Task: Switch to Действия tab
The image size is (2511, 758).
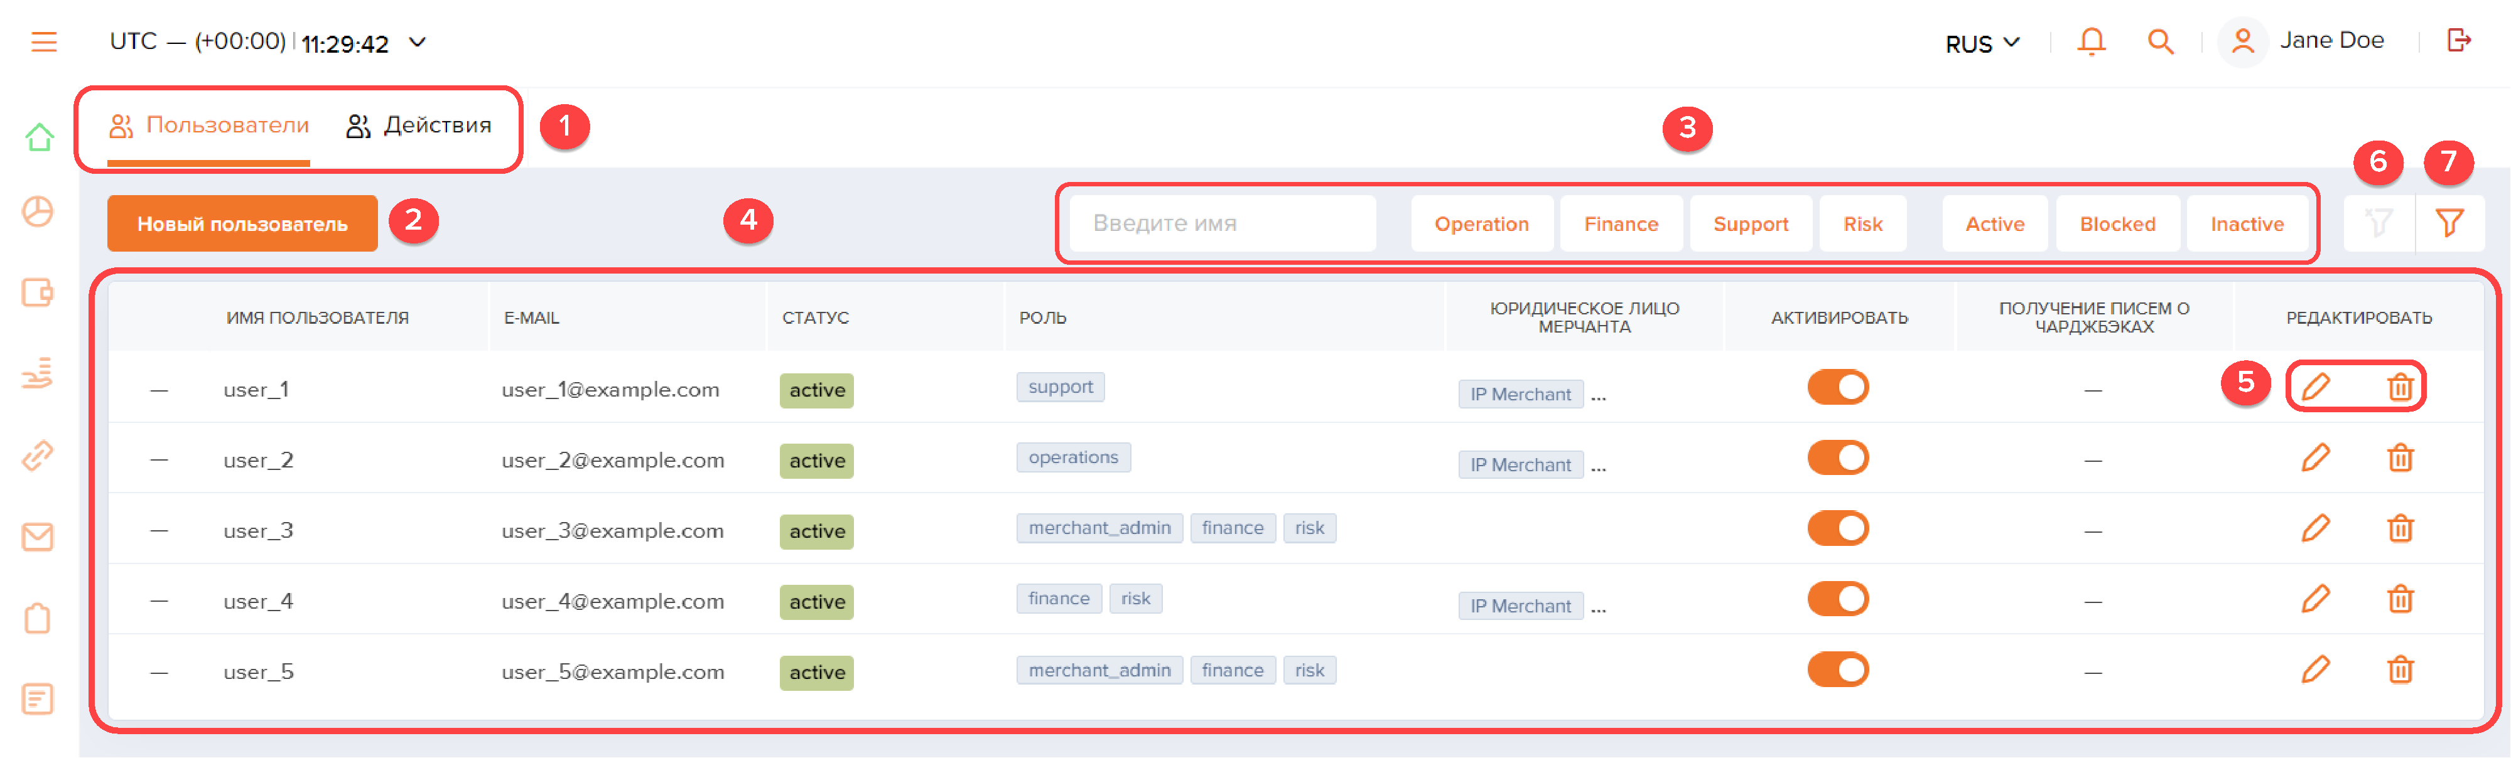Action: (418, 125)
